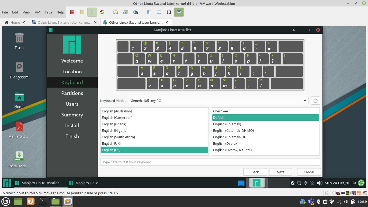Close the active Other Linux VM tab
368x207 pixels.
[x=167, y=22]
